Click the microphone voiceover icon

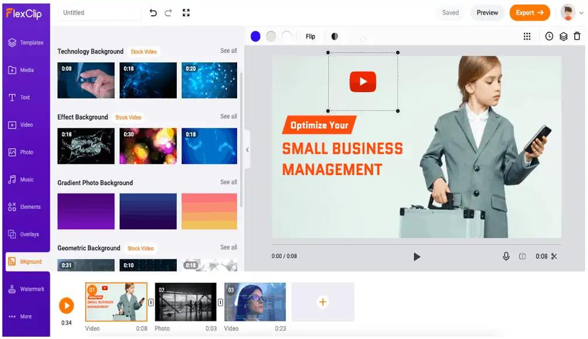coord(506,256)
